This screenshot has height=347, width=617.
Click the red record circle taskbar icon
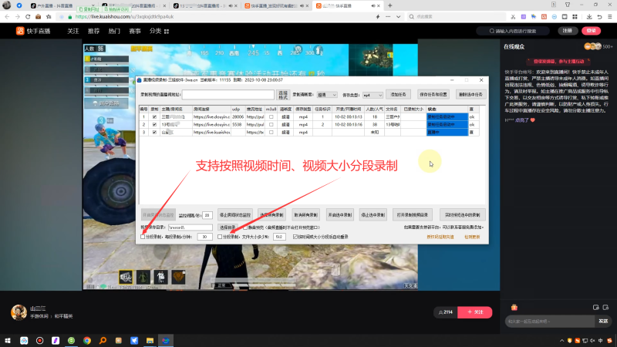pos(40,340)
